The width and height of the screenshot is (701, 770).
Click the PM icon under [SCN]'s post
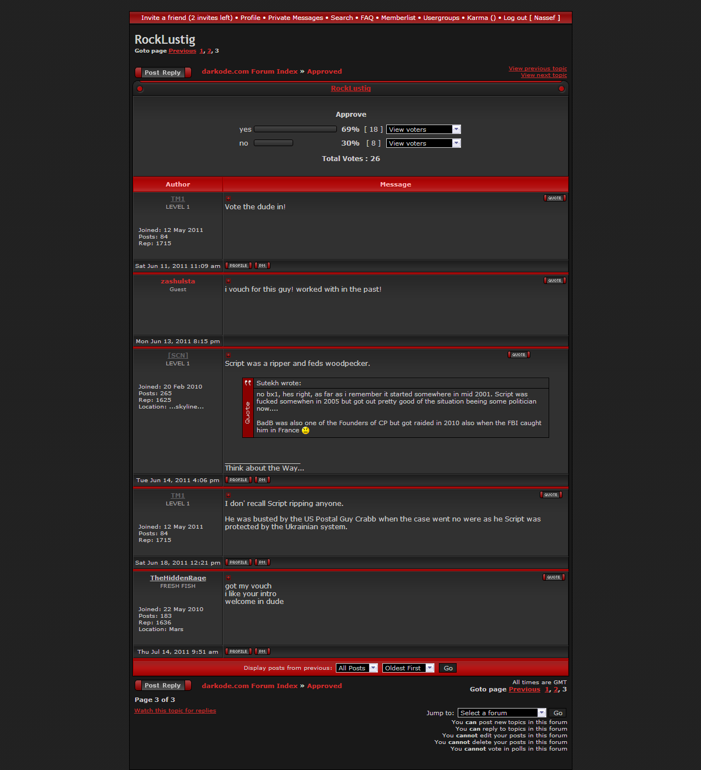pos(262,480)
